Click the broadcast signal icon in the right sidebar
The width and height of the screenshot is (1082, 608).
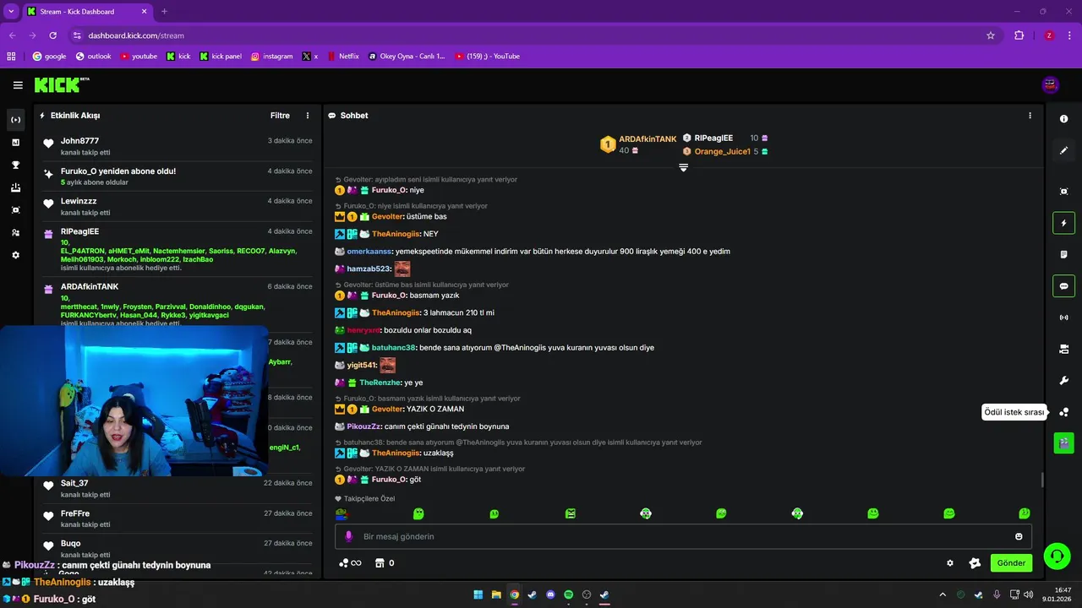coord(1063,318)
